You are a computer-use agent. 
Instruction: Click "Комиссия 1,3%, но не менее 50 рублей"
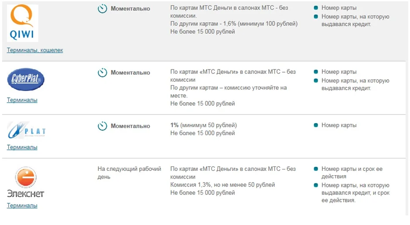point(222,185)
